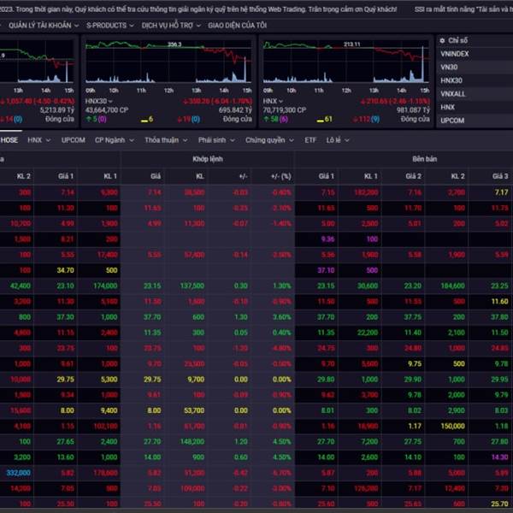Open the DỊCH VỤ HỖ TRỢ menu
The width and height of the screenshot is (513, 513).
point(171,25)
